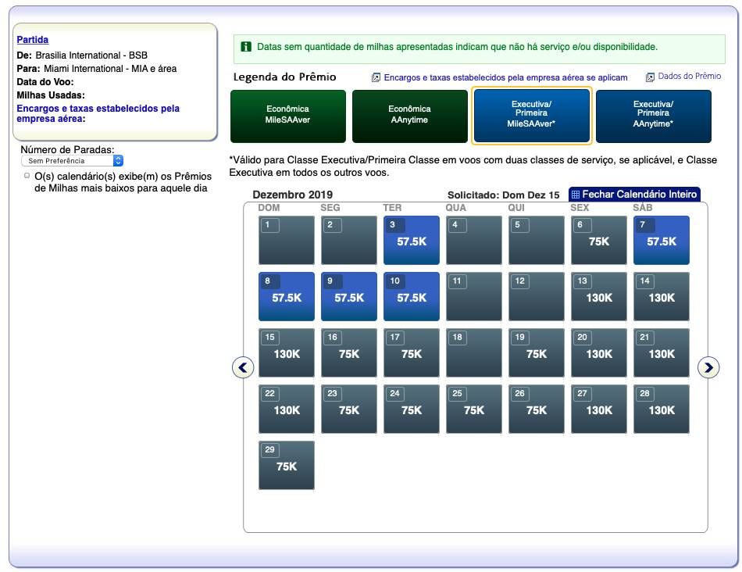
Task: Select December 6 at 75K miles
Action: pyautogui.click(x=599, y=240)
